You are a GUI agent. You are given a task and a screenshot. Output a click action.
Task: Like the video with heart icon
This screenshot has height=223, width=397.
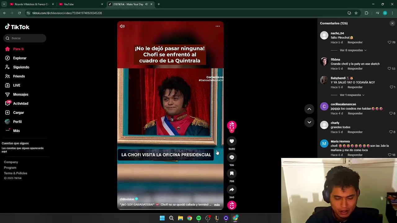pyautogui.click(x=232, y=141)
